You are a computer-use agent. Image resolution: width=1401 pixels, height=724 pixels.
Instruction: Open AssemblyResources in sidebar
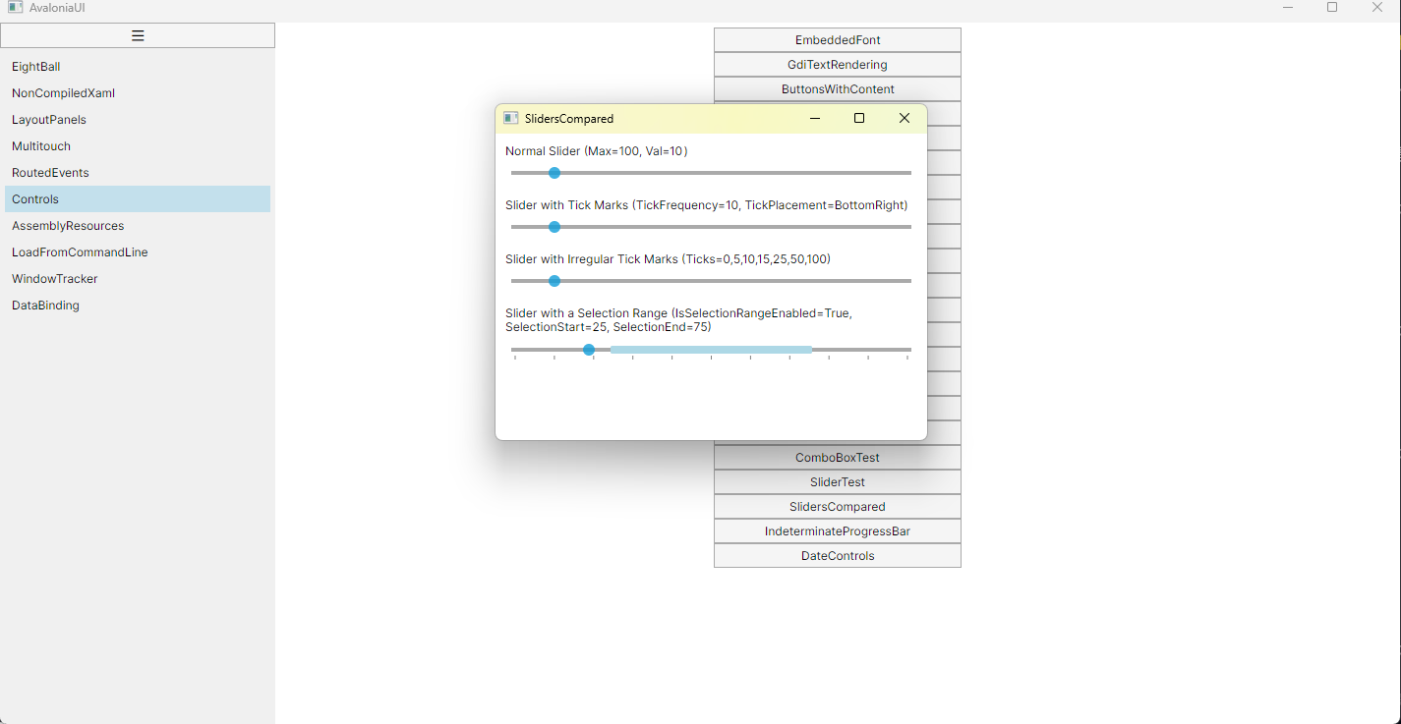[x=136, y=226]
